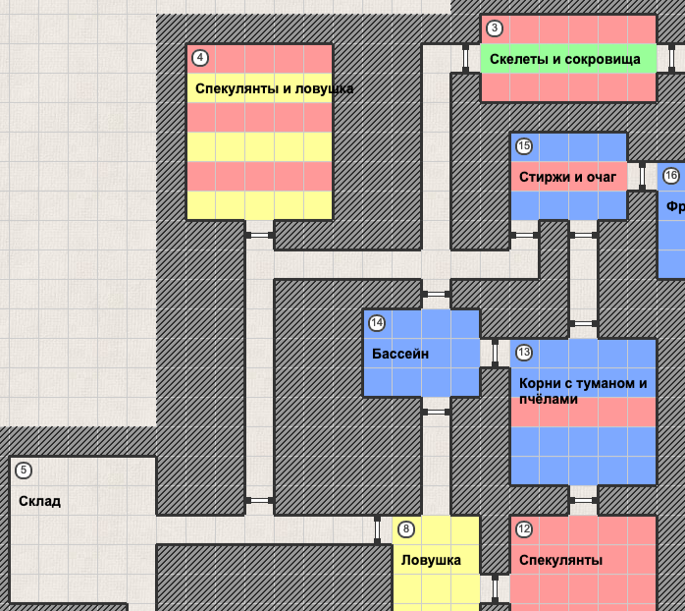Viewport: 685px width, 611px height.
Task: Select 'Корни с туманом и пчёлами' label
Action: [583, 391]
